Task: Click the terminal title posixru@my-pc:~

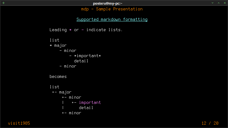Action: (x=108, y=3)
